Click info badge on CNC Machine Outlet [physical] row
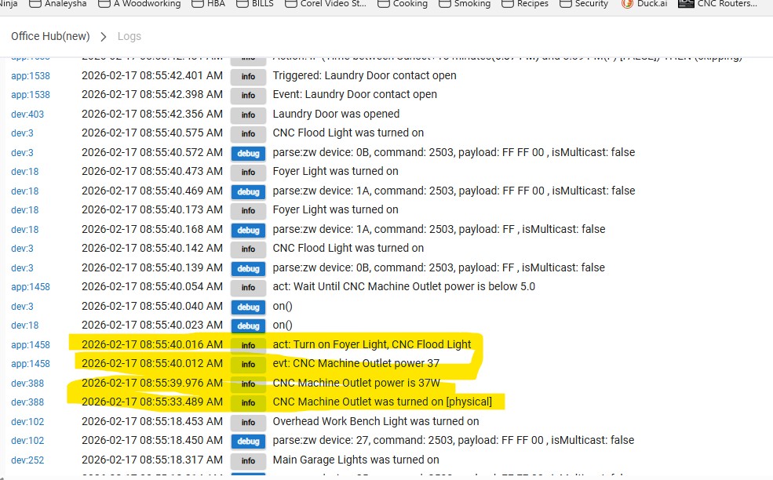This screenshot has height=480, width=773. click(x=248, y=402)
